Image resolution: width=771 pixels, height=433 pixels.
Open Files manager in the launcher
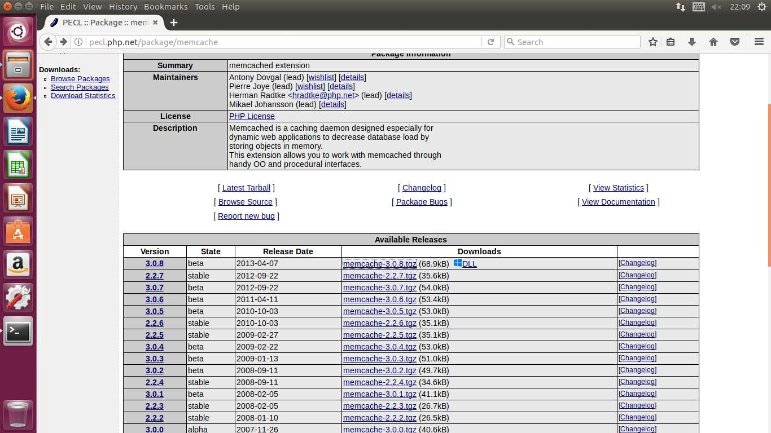click(x=18, y=65)
